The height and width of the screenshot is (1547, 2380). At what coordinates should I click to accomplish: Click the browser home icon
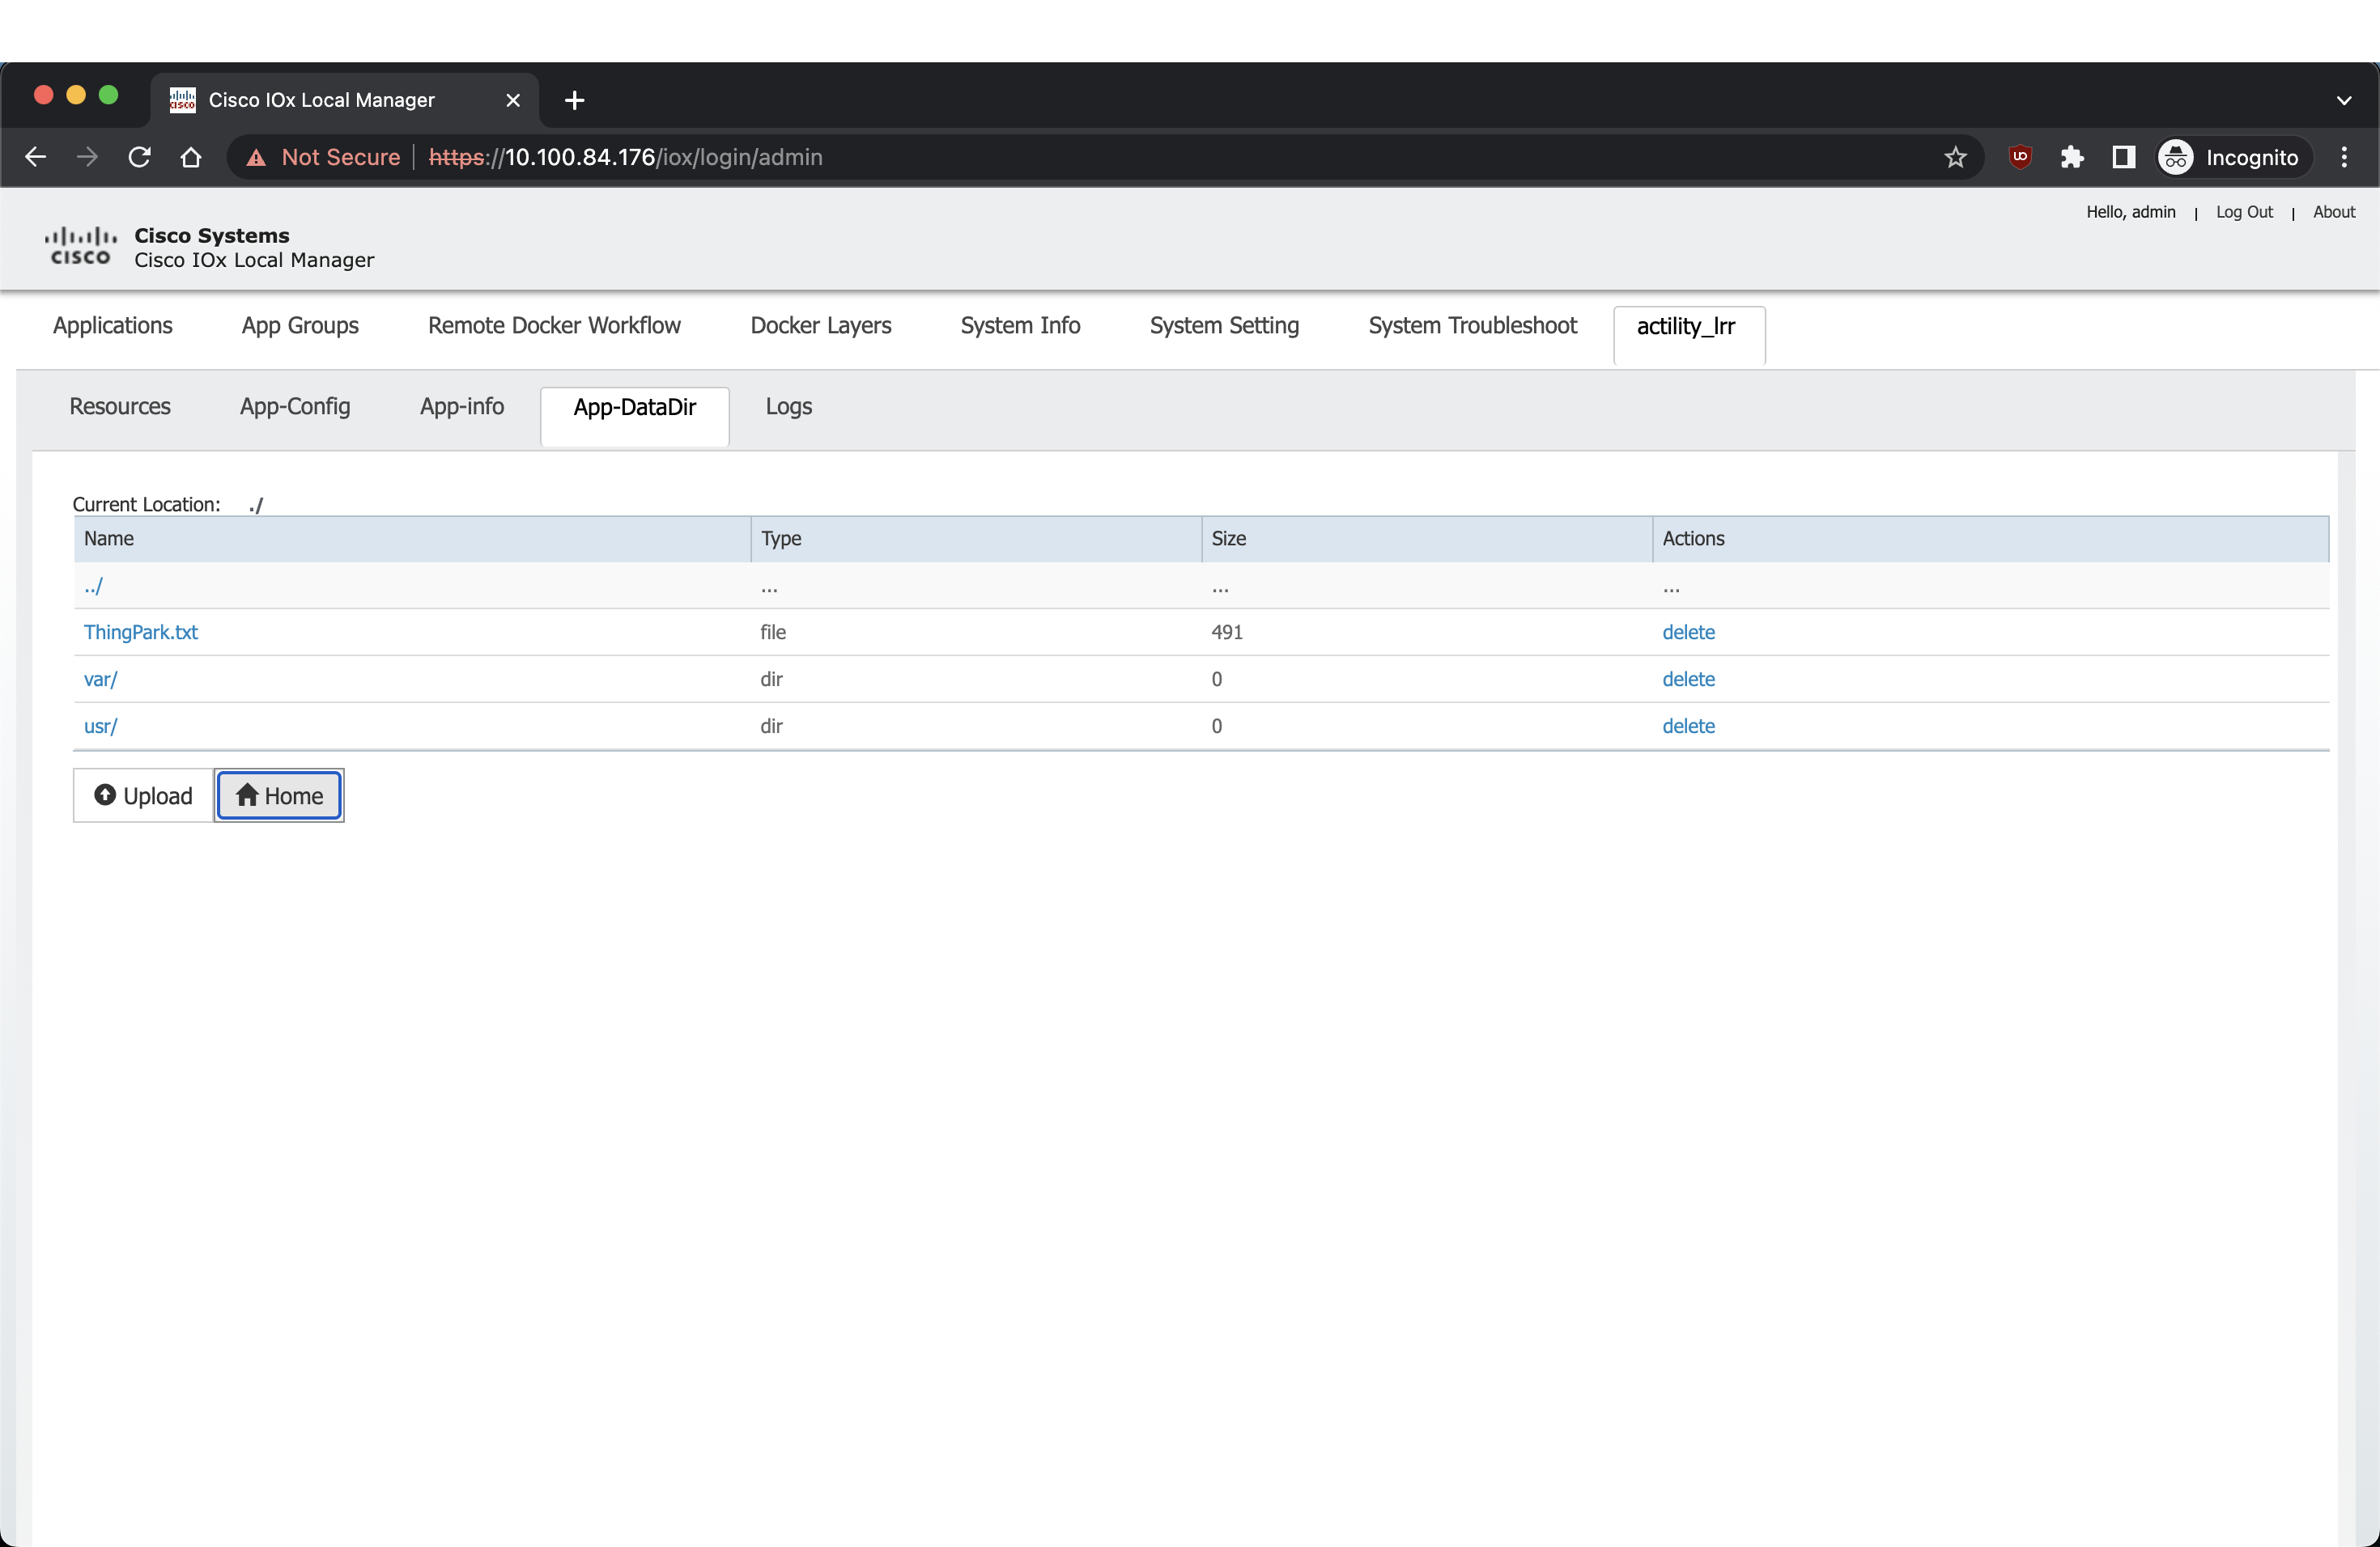click(x=191, y=157)
